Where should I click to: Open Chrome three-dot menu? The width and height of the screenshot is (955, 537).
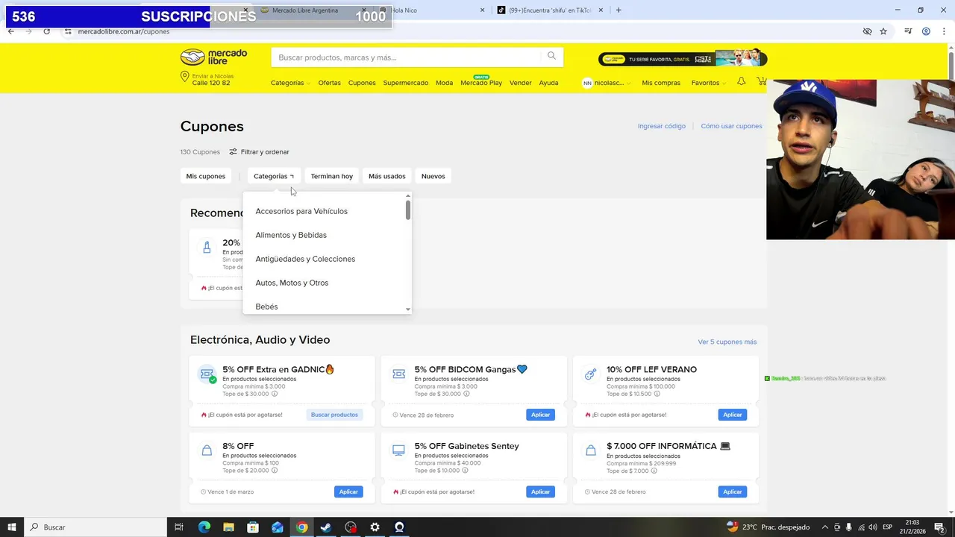[x=943, y=31]
